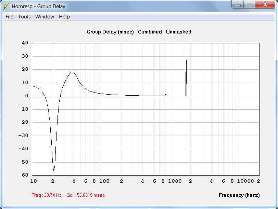This screenshot has height=209, width=278.
Task: Click the tall delay spike above 1000 Hz
Action: coord(186,72)
